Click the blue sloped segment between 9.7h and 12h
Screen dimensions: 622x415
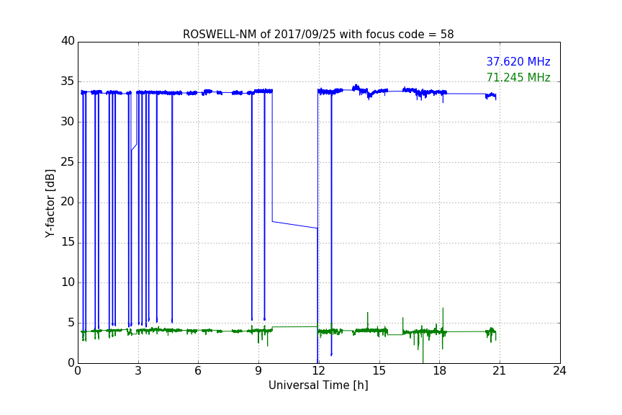click(x=294, y=225)
